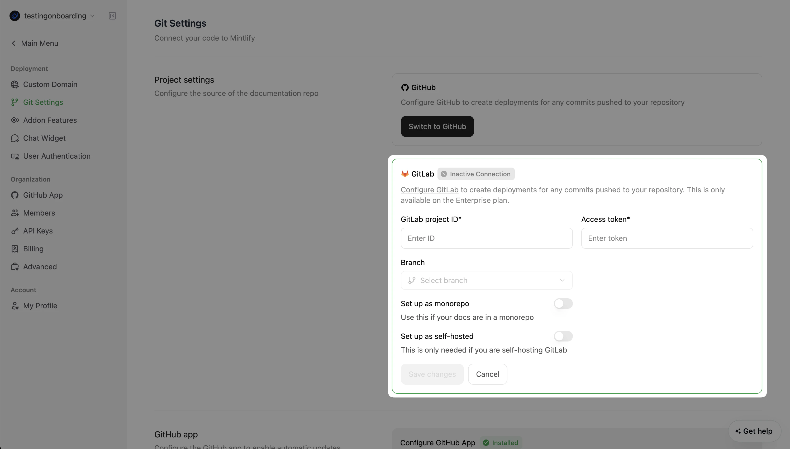Collapse the sidebar with its toggle icon
Viewport: 790px width, 449px height.
112,16
